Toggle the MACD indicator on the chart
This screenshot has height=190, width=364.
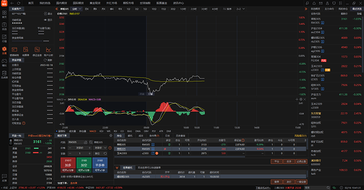[93, 131]
